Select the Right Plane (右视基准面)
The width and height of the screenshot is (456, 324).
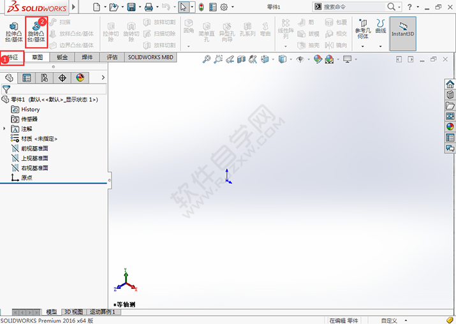click(x=30, y=168)
